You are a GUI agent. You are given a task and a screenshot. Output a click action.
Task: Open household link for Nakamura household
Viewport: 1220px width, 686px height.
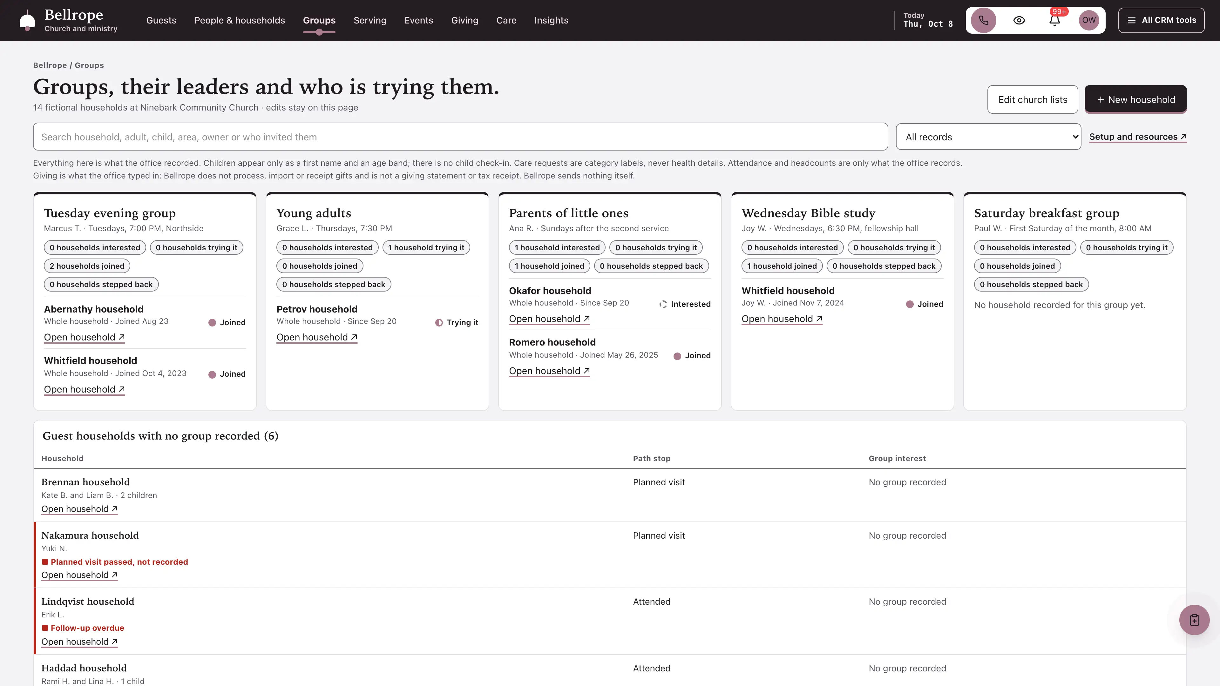pos(79,575)
